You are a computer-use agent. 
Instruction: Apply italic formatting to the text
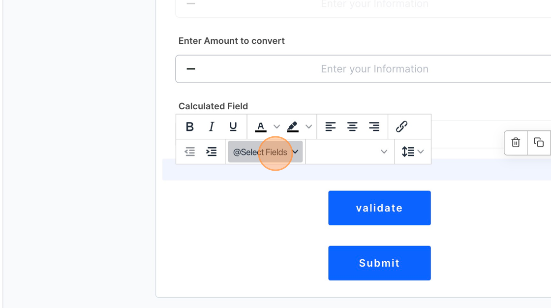211,126
